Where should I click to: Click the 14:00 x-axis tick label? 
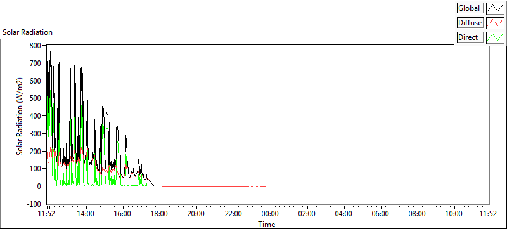(x=86, y=214)
